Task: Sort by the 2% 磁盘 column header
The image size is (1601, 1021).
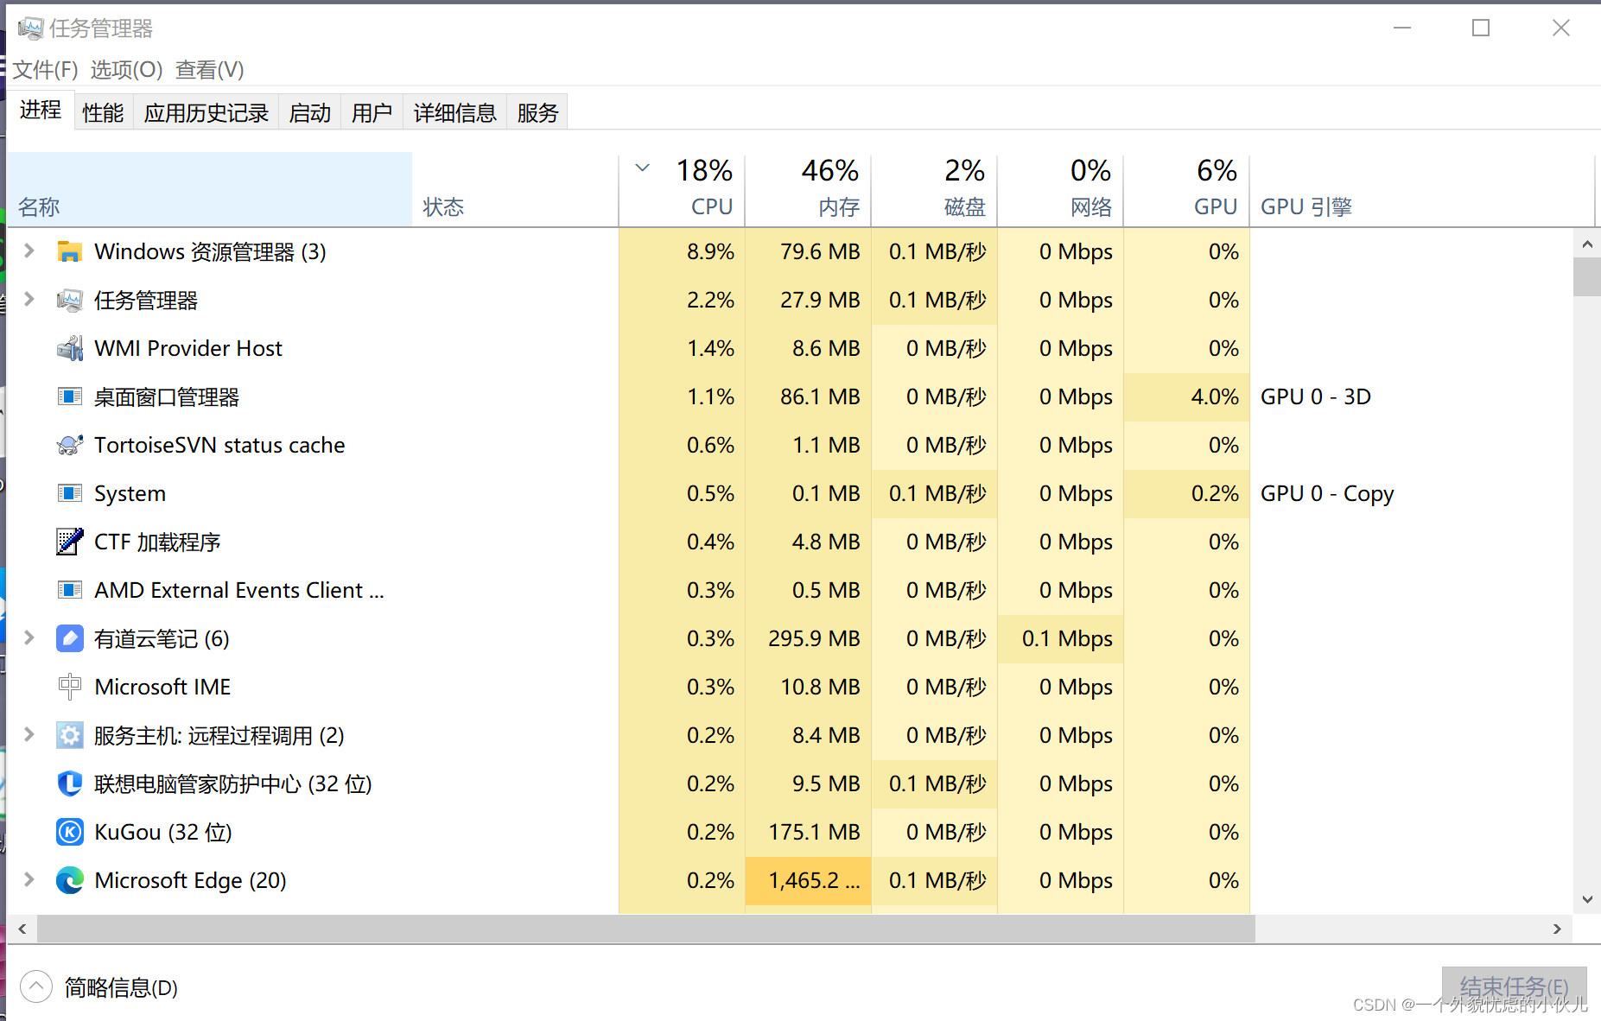Action: [x=934, y=189]
